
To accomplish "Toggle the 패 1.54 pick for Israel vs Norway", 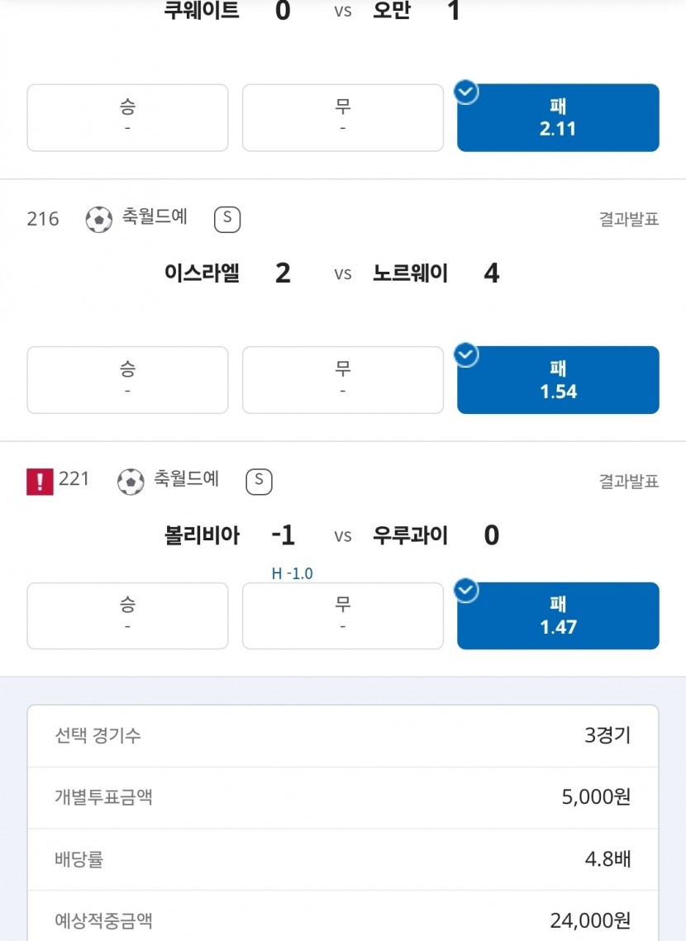I will pos(558,380).
